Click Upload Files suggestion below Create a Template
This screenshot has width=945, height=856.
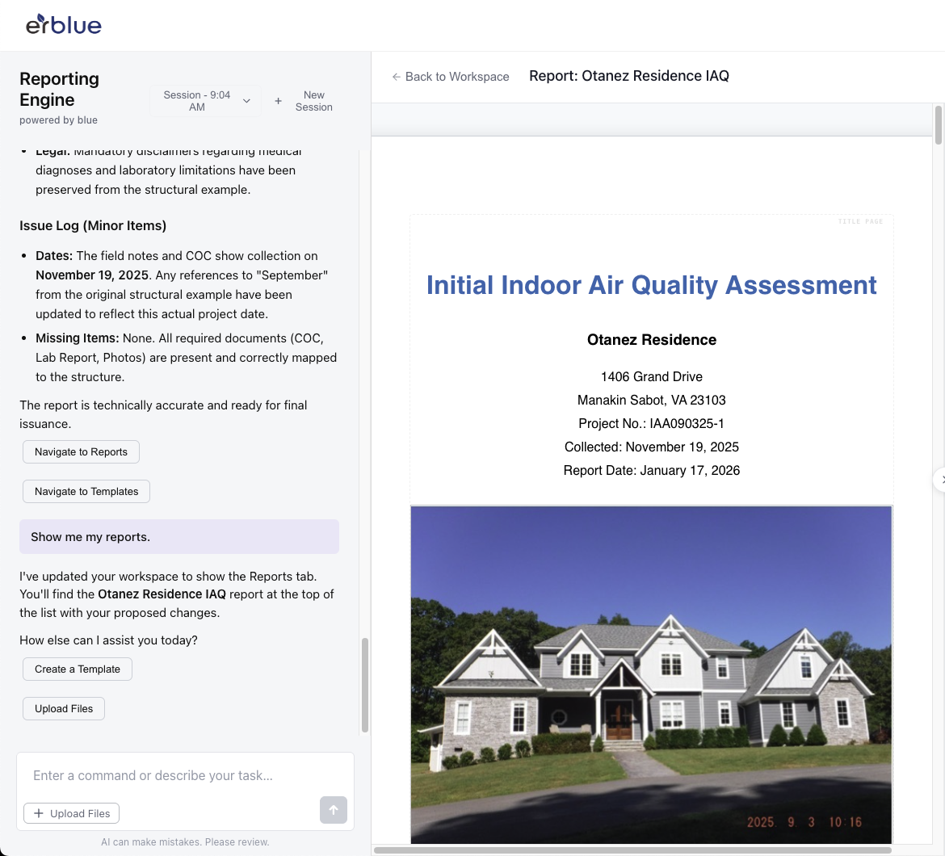tap(64, 709)
